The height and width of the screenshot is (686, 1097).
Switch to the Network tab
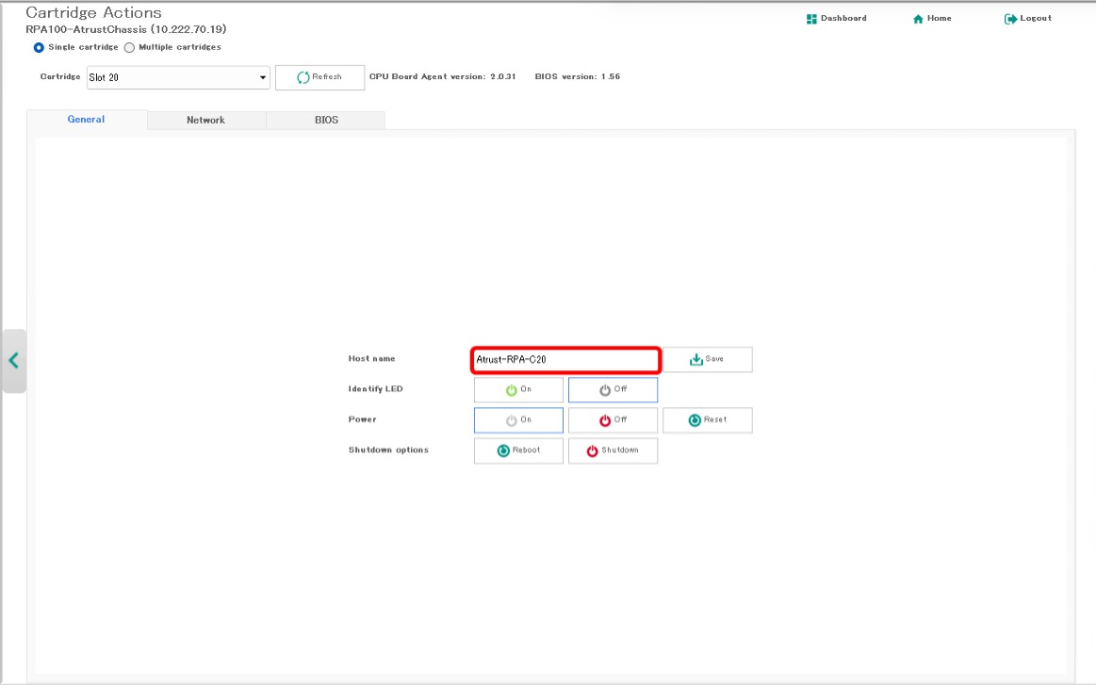pyautogui.click(x=205, y=121)
